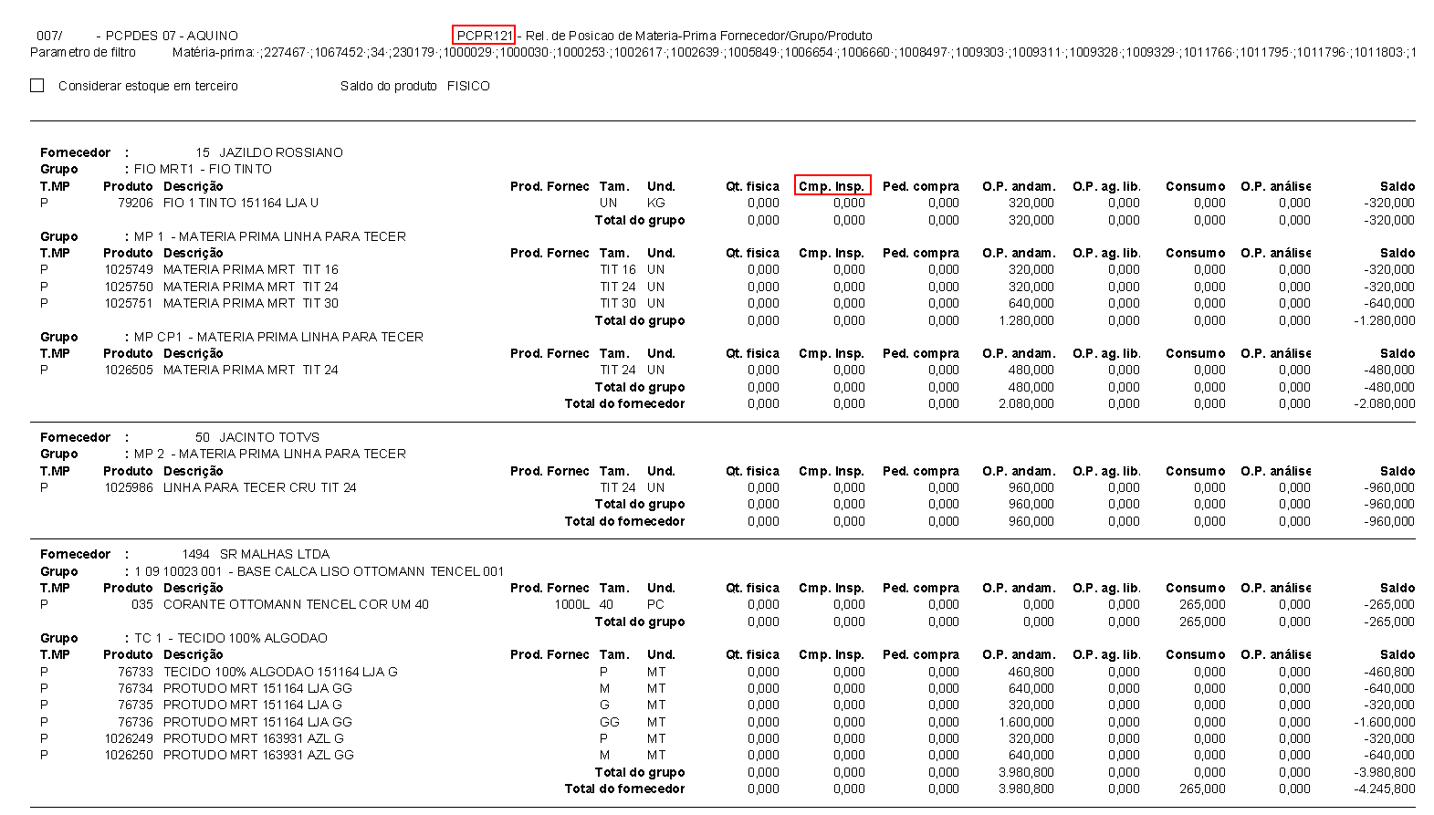Click the "KG" unit for product 79206
The width and height of the screenshot is (1434, 815).
click(656, 203)
